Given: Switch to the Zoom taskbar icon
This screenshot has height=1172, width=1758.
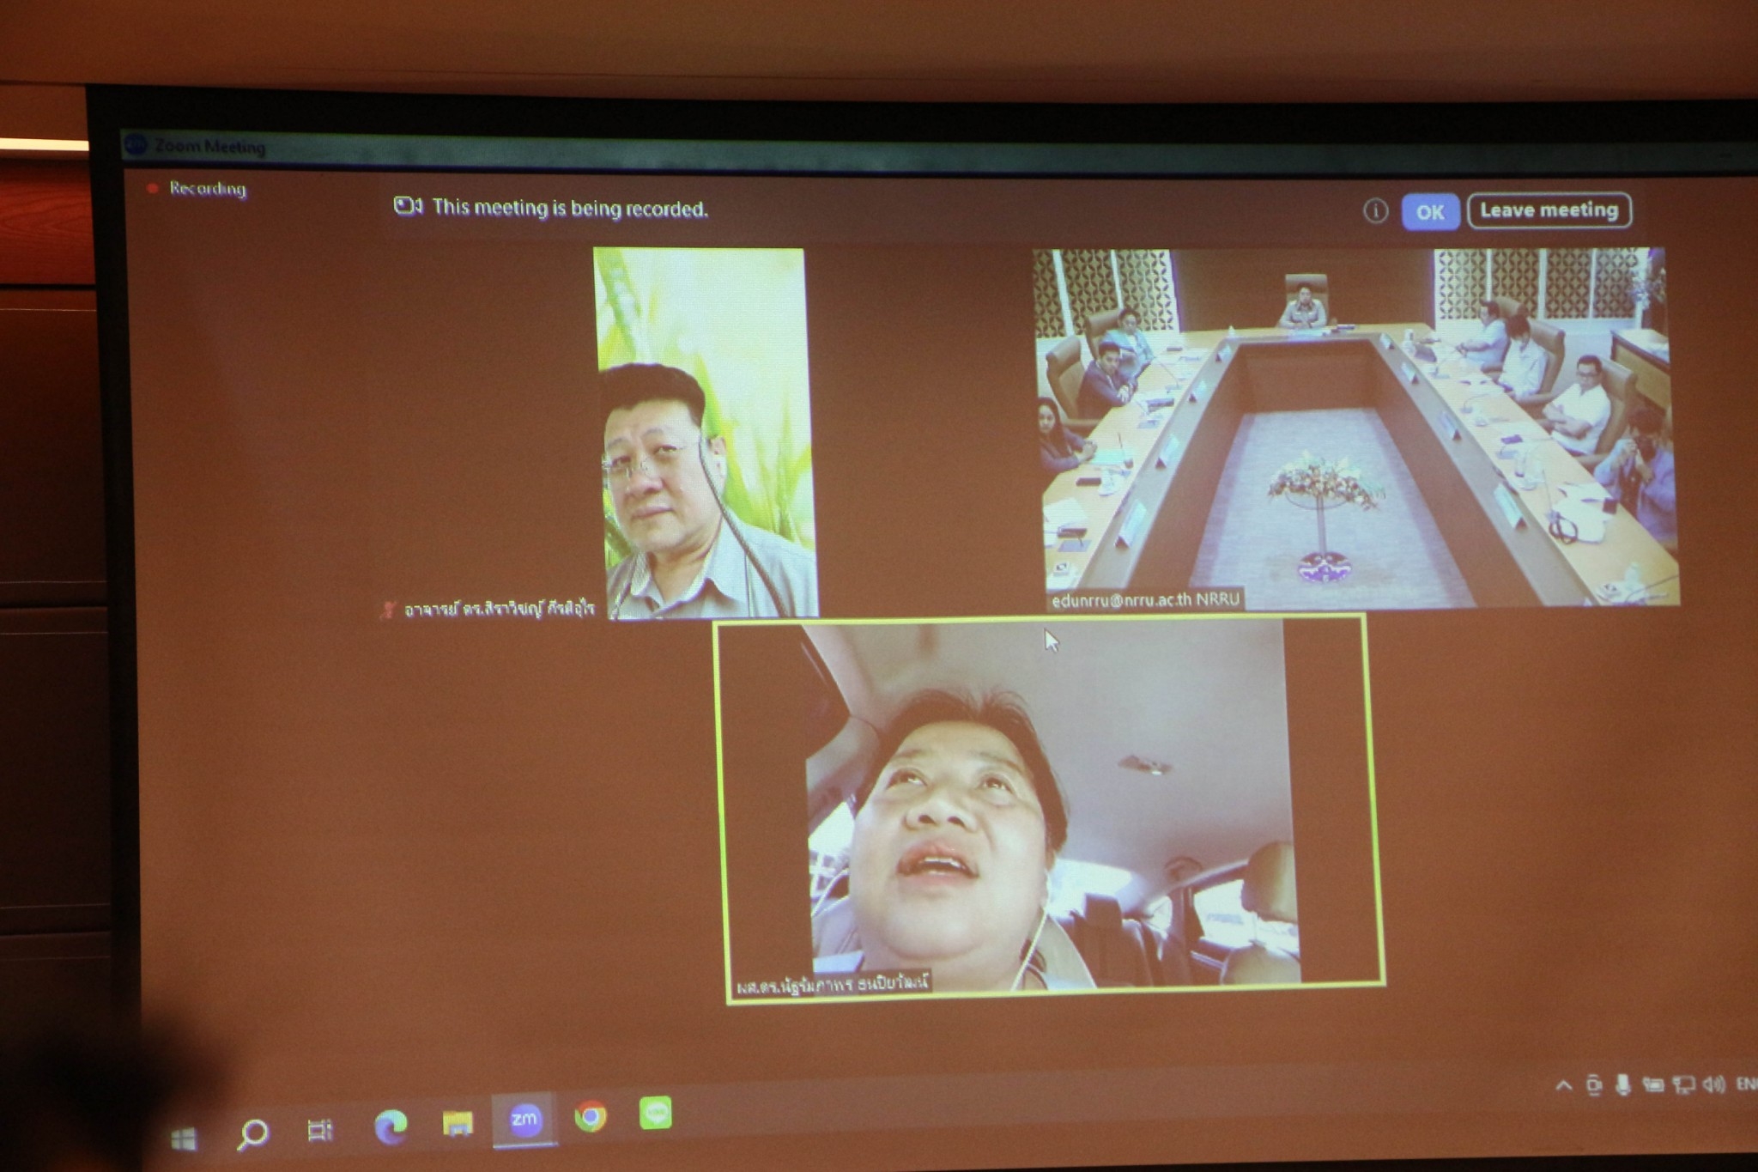Looking at the screenshot, I should pyautogui.click(x=524, y=1119).
